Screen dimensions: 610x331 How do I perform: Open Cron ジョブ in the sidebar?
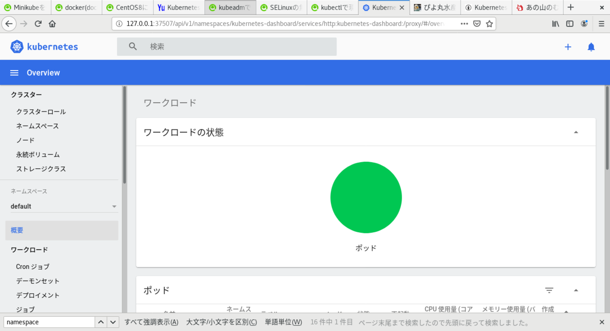33,267
